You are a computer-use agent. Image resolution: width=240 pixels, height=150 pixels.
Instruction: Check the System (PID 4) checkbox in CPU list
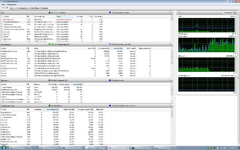(x=2, y=37)
